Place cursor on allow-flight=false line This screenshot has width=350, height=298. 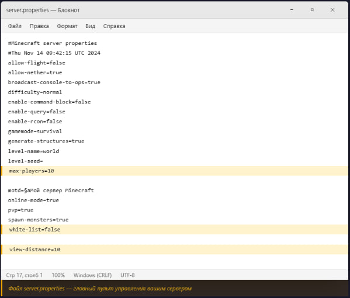(x=37, y=63)
